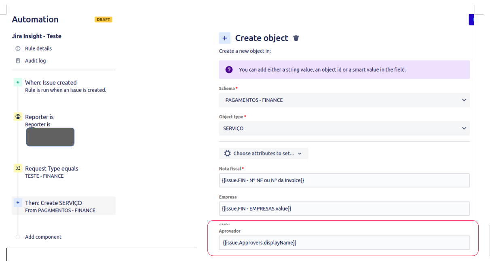The image size is (490, 263).
Task: Click the Jira Insight - Teste rule name
Action: (37, 36)
